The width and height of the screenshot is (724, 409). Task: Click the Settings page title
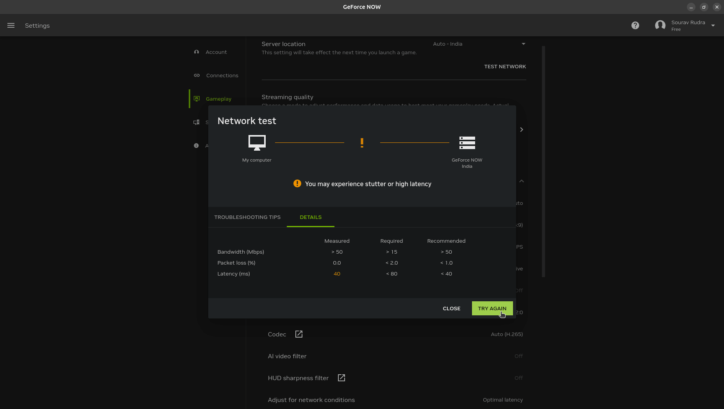[37, 25]
